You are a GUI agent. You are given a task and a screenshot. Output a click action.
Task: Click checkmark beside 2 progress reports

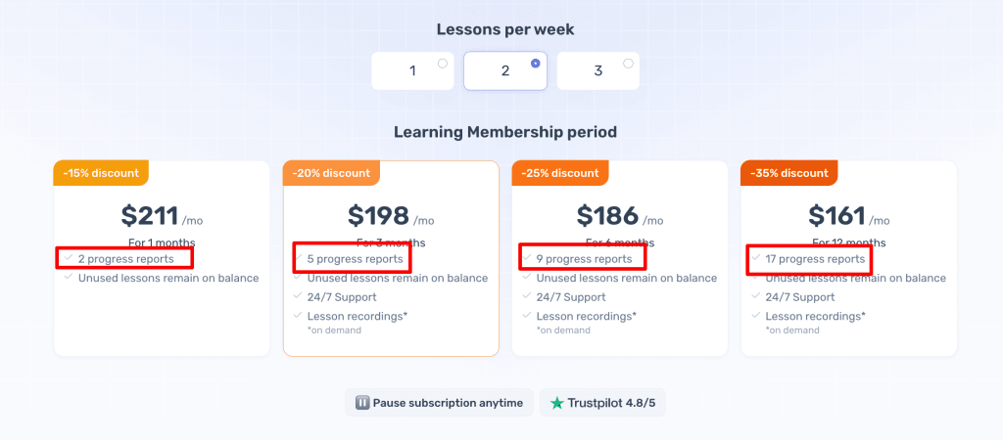tap(69, 258)
